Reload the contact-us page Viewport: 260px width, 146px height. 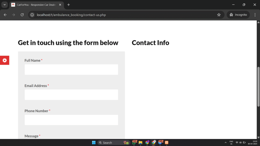click(x=22, y=15)
